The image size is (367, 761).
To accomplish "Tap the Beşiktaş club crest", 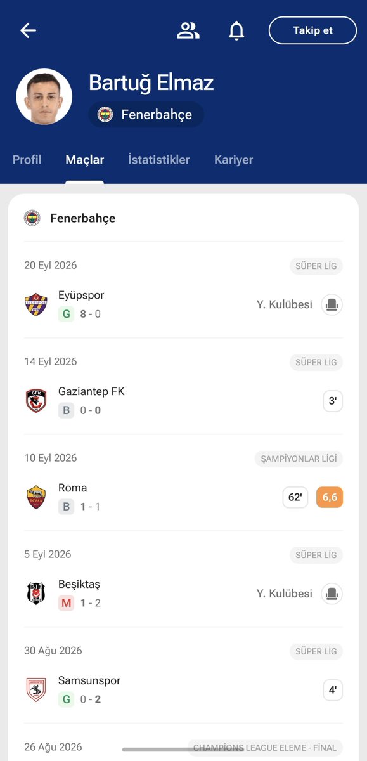I will tap(36, 594).
